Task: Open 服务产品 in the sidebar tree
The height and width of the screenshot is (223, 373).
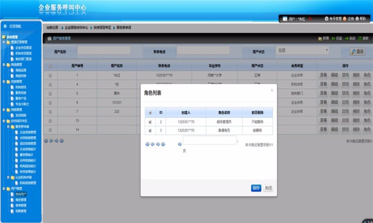Action: coord(21,98)
